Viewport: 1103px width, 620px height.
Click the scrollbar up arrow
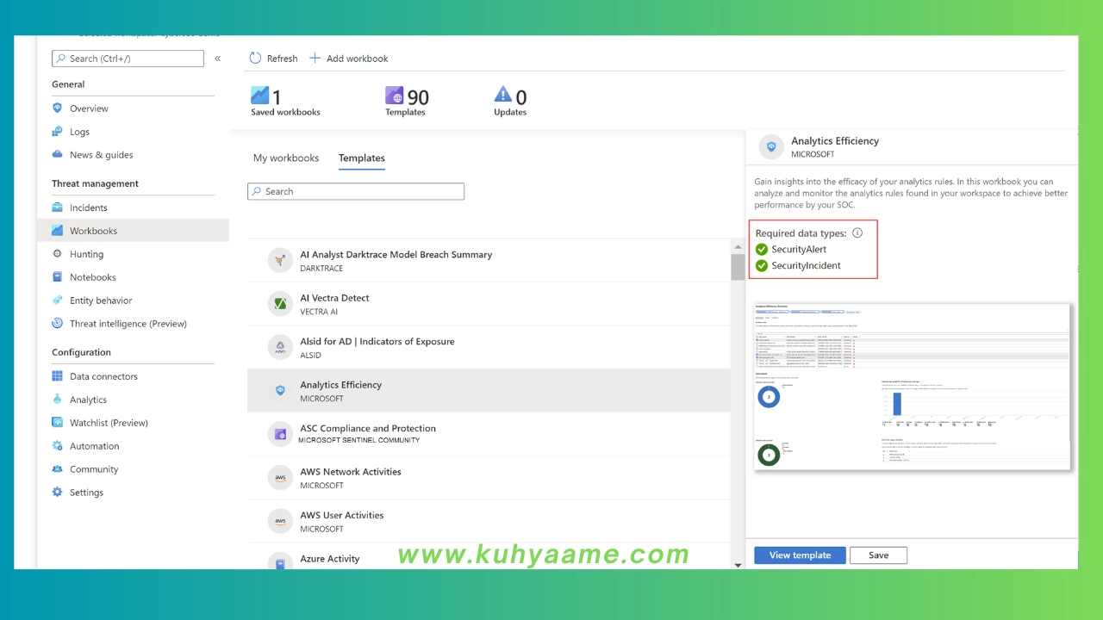pos(738,247)
